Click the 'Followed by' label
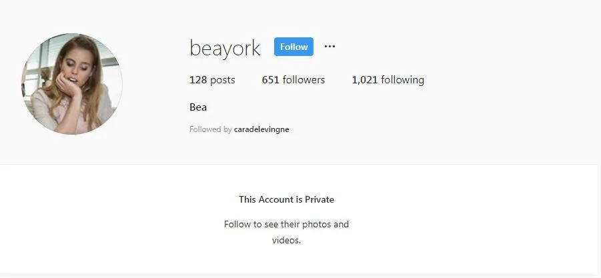Viewport: 601px width, 278px height. coord(210,129)
